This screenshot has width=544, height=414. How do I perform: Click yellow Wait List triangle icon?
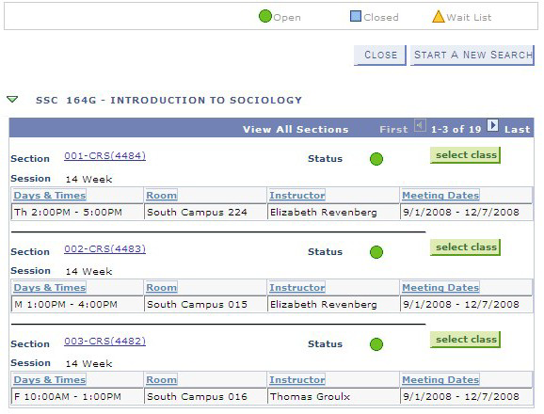click(x=439, y=16)
